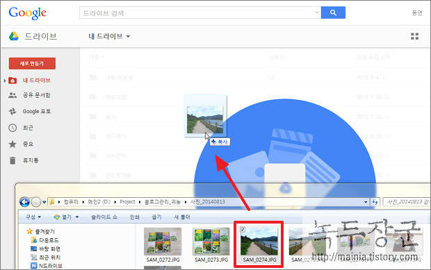Open Explorer address bar history dropdown
Viewport: 431px width, 270px height.
pos(366,202)
